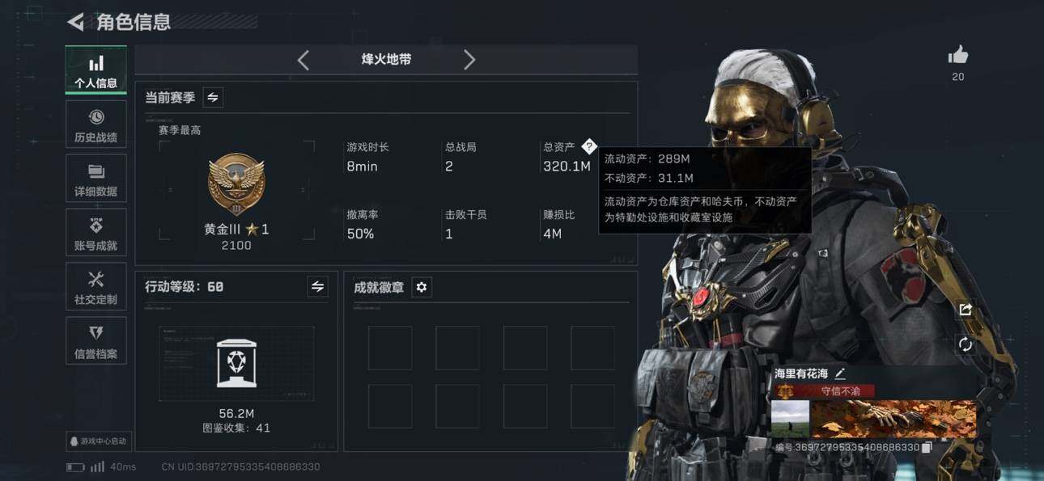Image resolution: width=1044 pixels, height=481 pixels.
Task: Edit the nickname 海里有花海
Action: tap(840, 373)
